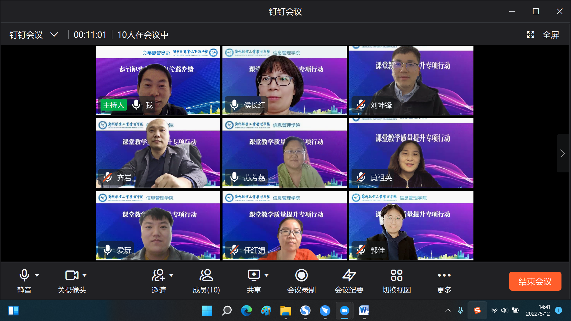Open Word from the Windows taskbar
The height and width of the screenshot is (321, 571).
364,311
